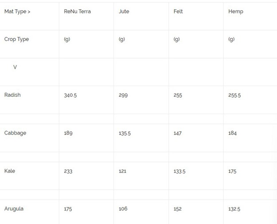Click the Arugula Hemp value 132.5
This screenshot has height=224, width=277.
[x=234, y=209]
